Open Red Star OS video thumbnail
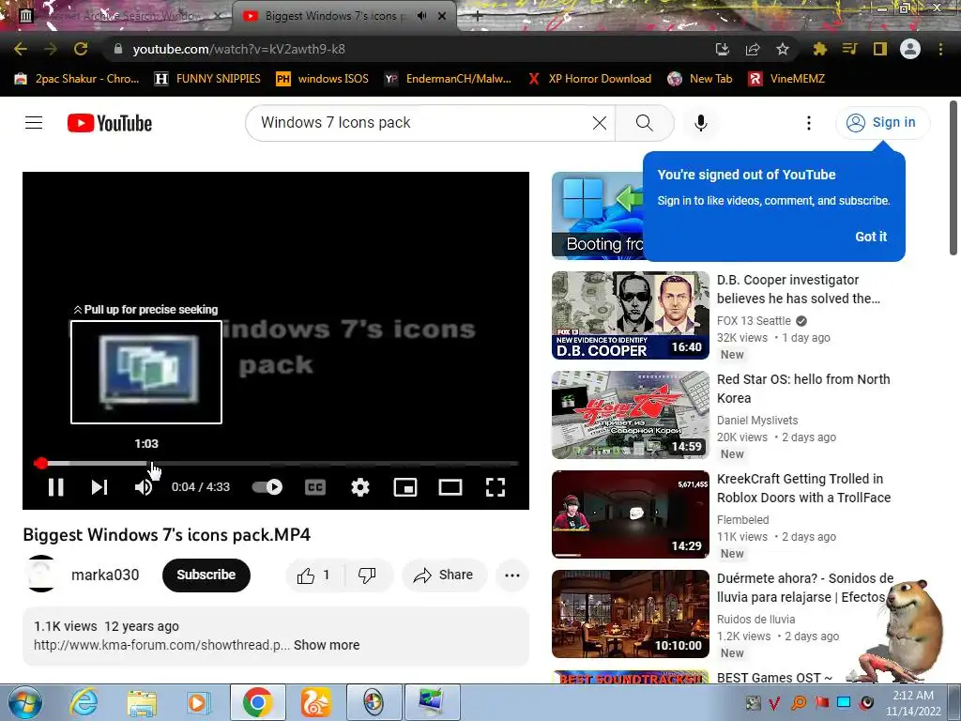 (630, 414)
